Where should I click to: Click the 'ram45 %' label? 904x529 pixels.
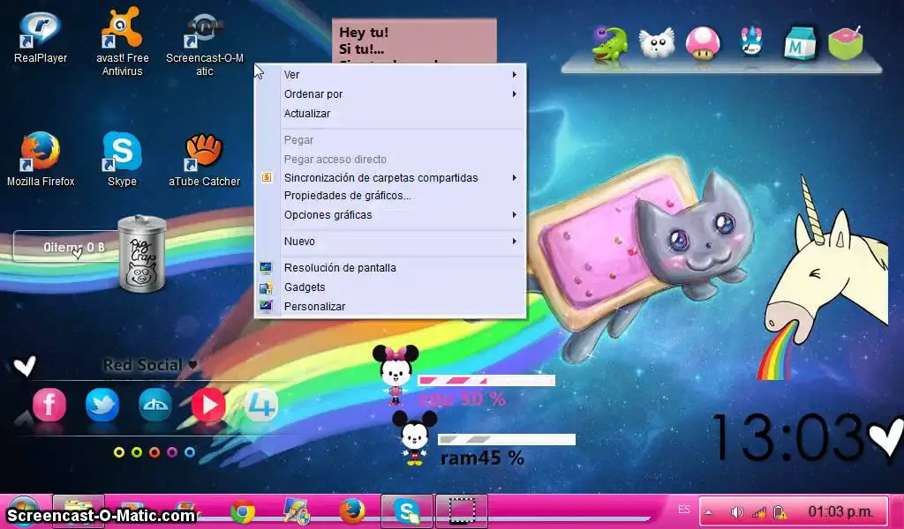pyautogui.click(x=482, y=458)
